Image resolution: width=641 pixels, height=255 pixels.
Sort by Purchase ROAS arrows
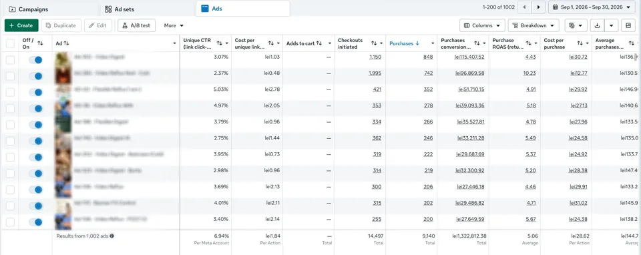[x=529, y=43]
